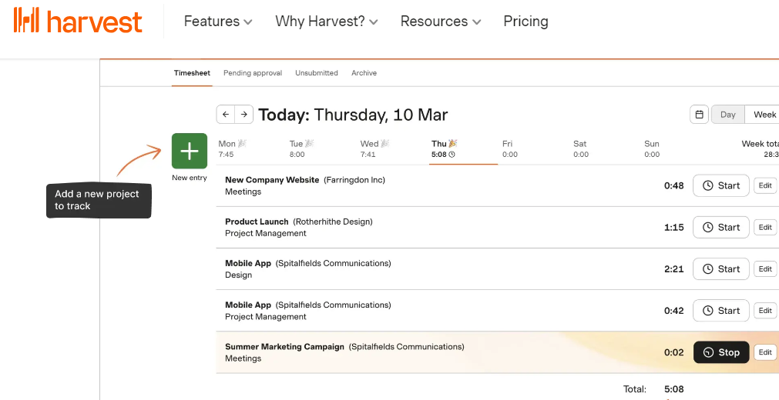Select the Week view toggle
The image size is (779, 400).
[x=762, y=115]
